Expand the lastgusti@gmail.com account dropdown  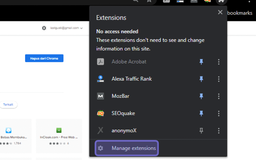66,28
